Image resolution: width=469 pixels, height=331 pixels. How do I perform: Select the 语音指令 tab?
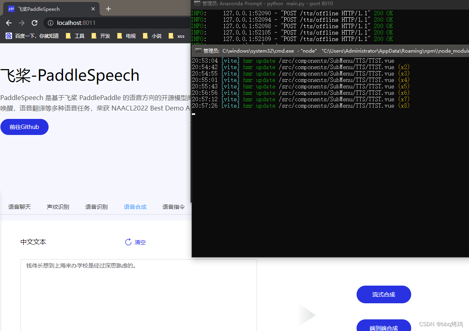coord(173,207)
